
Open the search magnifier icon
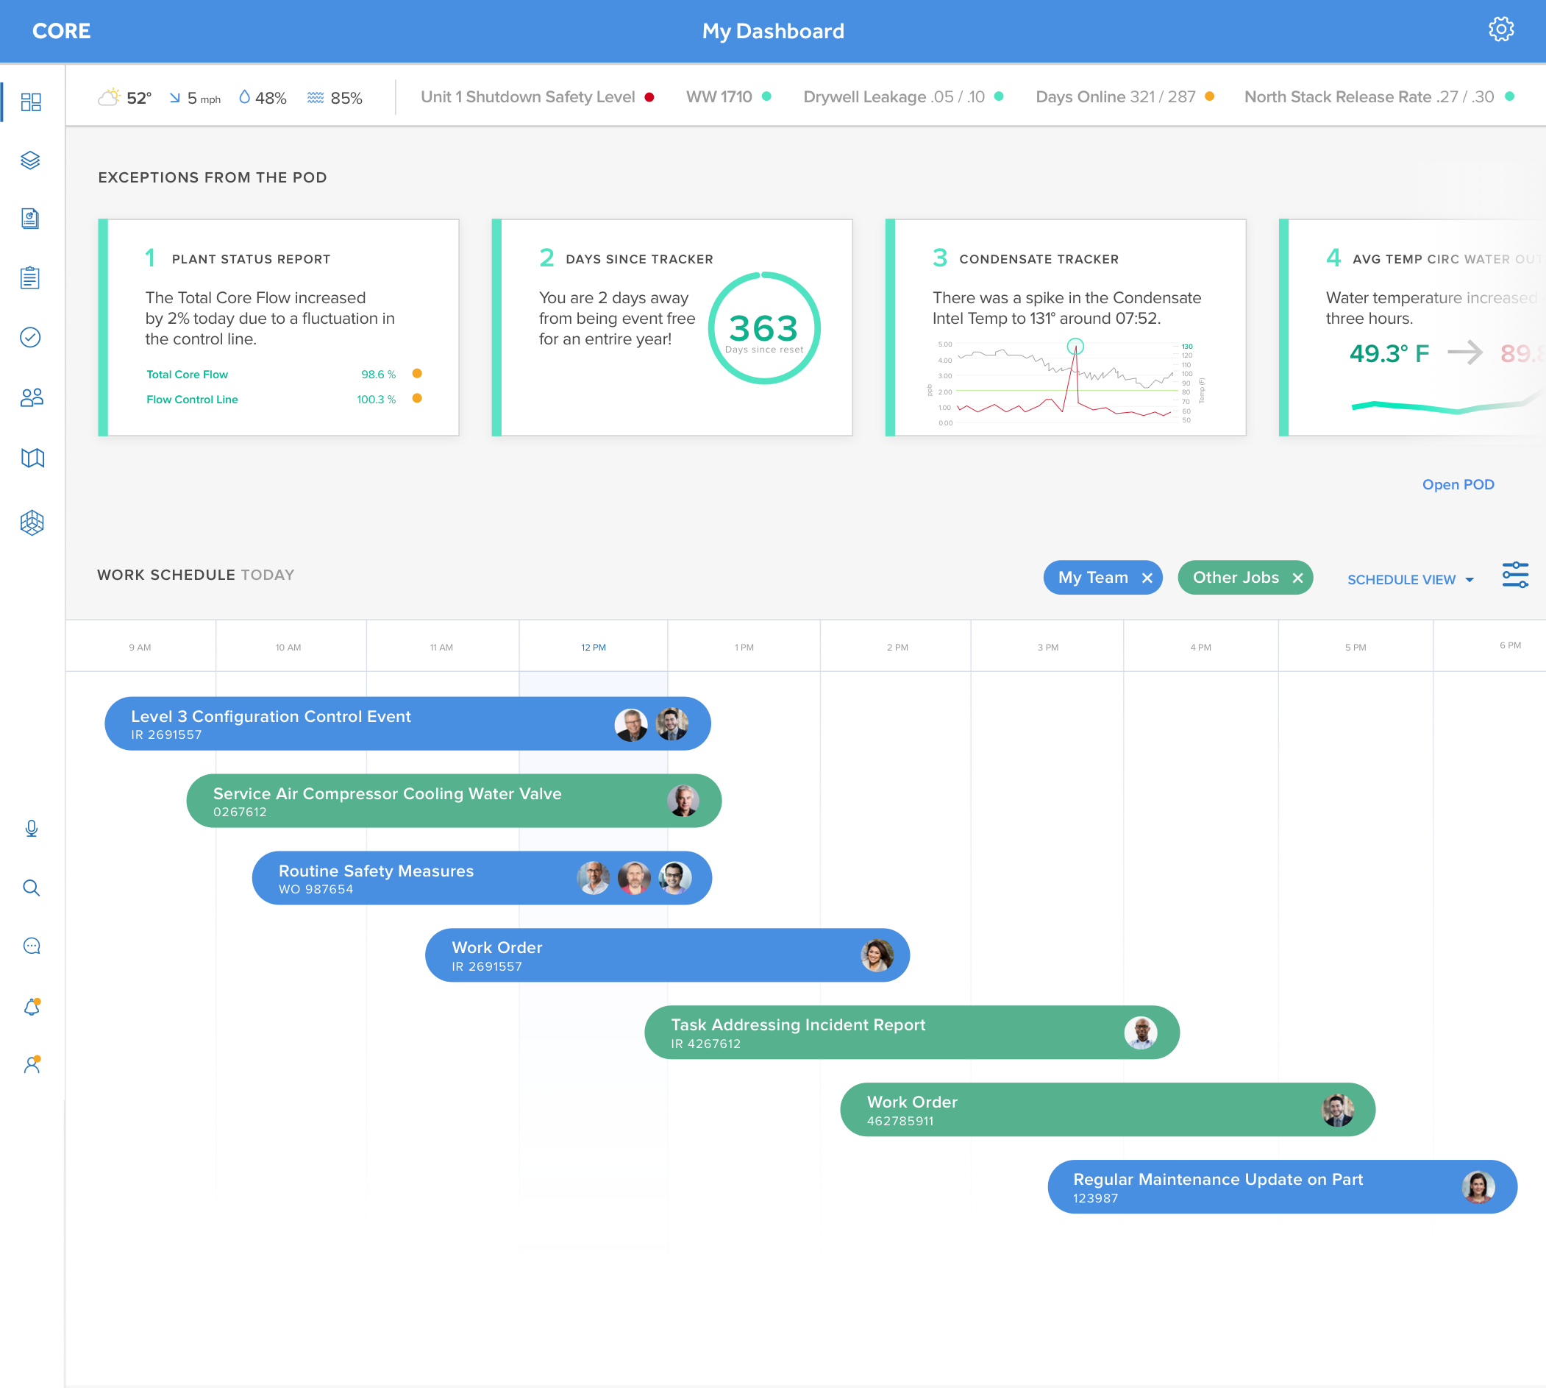[x=31, y=888]
